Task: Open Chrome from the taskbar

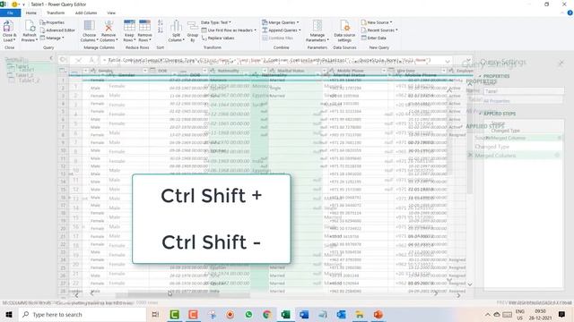Action: pos(267,314)
